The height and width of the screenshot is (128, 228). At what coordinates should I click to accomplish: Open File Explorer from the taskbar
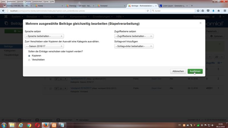click(12, 125)
